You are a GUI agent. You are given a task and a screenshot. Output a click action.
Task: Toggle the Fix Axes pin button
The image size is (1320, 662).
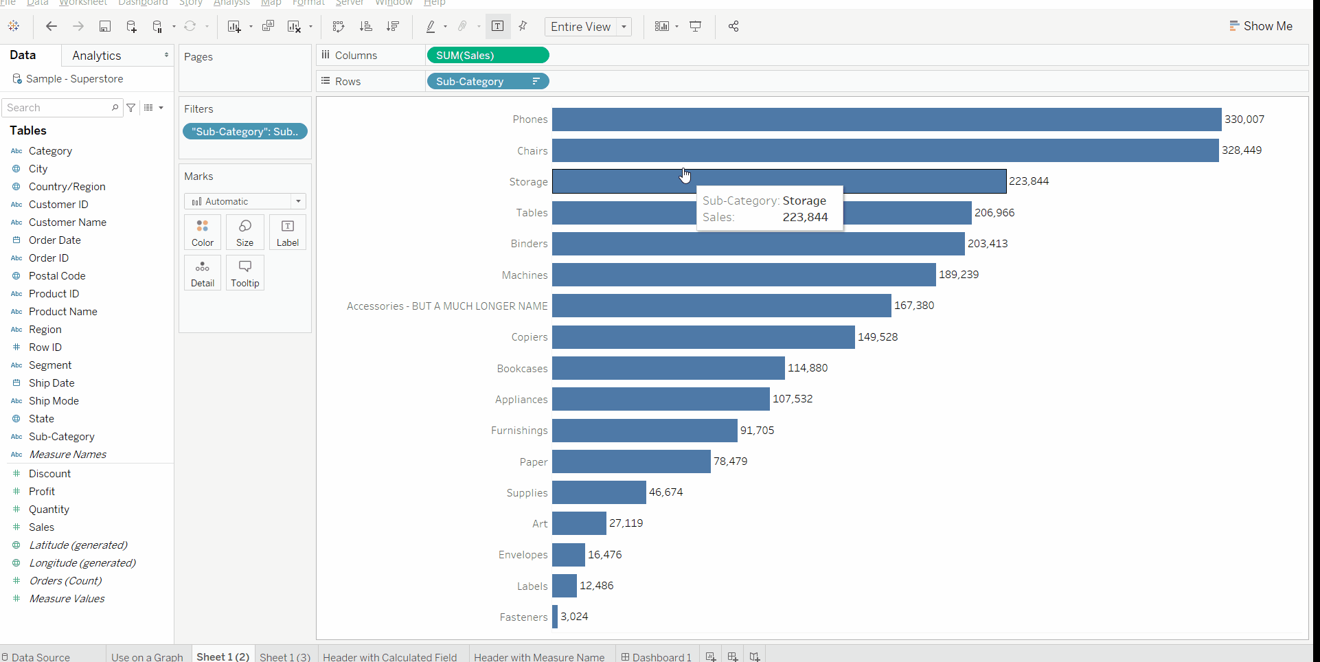[x=523, y=26]
